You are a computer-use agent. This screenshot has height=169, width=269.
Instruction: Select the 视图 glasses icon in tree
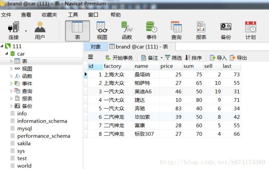[x=17, y=68]
